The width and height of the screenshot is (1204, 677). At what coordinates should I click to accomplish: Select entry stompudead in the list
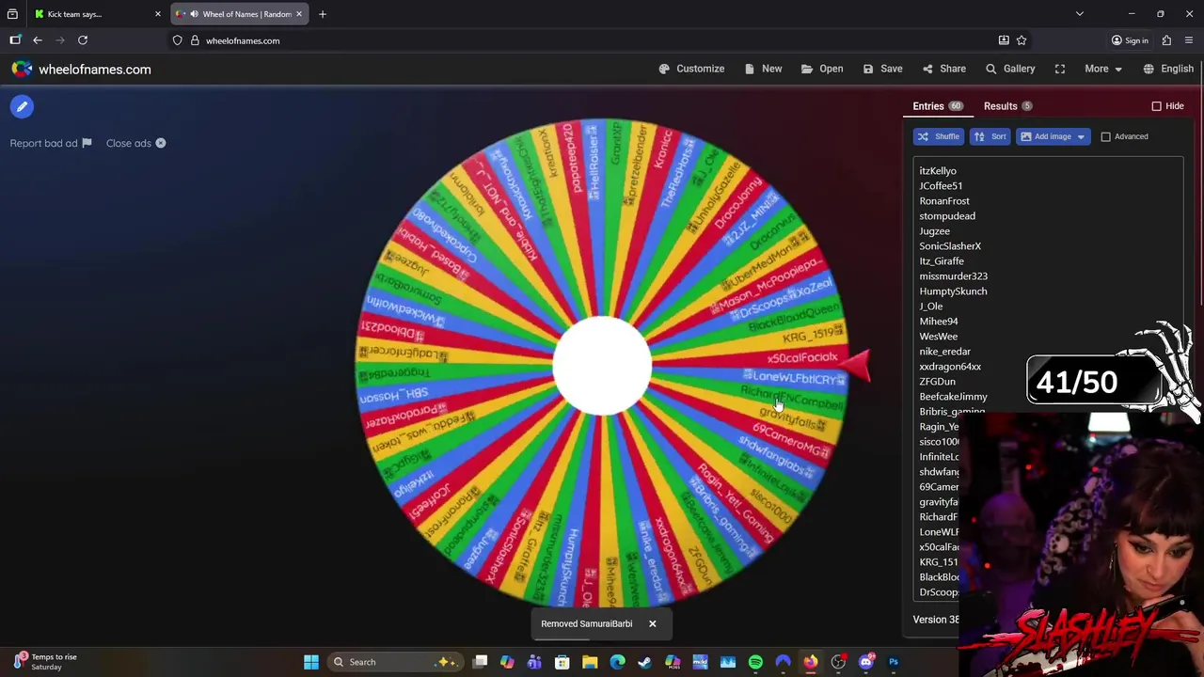(947, 216)
